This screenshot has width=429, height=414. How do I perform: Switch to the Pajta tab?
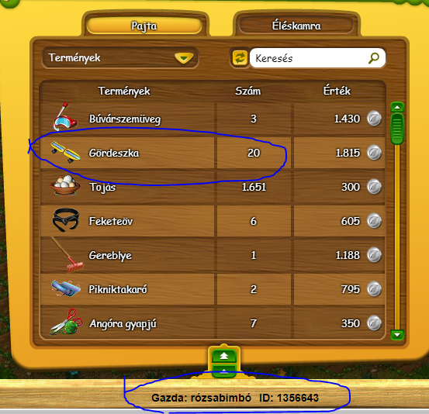[144, 26]
